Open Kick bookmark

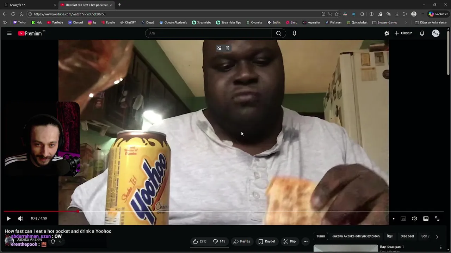click(x=37, y=22)
